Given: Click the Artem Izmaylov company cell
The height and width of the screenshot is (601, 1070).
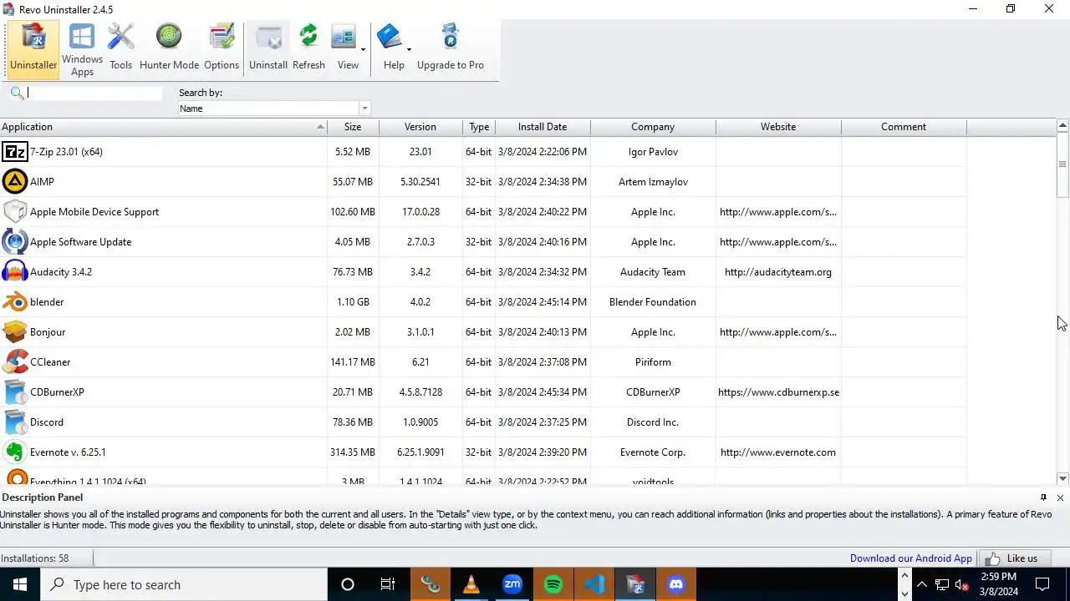Looking at the screenshot, I should click(x=653, y=182).
